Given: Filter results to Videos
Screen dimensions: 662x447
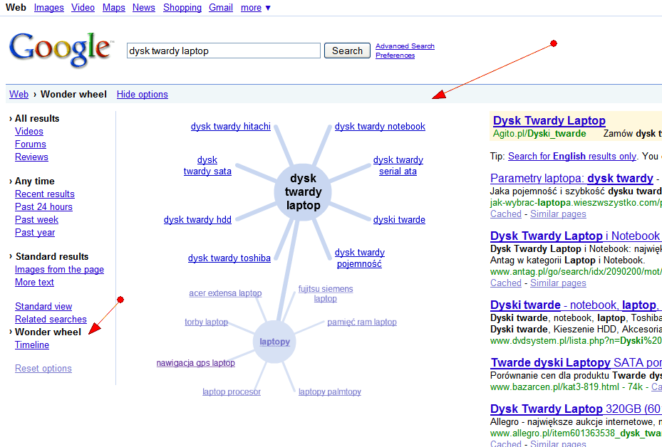Looking at the screenshot, I should click(x=29, y=131).
